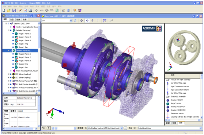This screenshot has width=204, height=135.
Task: Click the green refresh icon in toolbar
Action: [x=57, y=10]
